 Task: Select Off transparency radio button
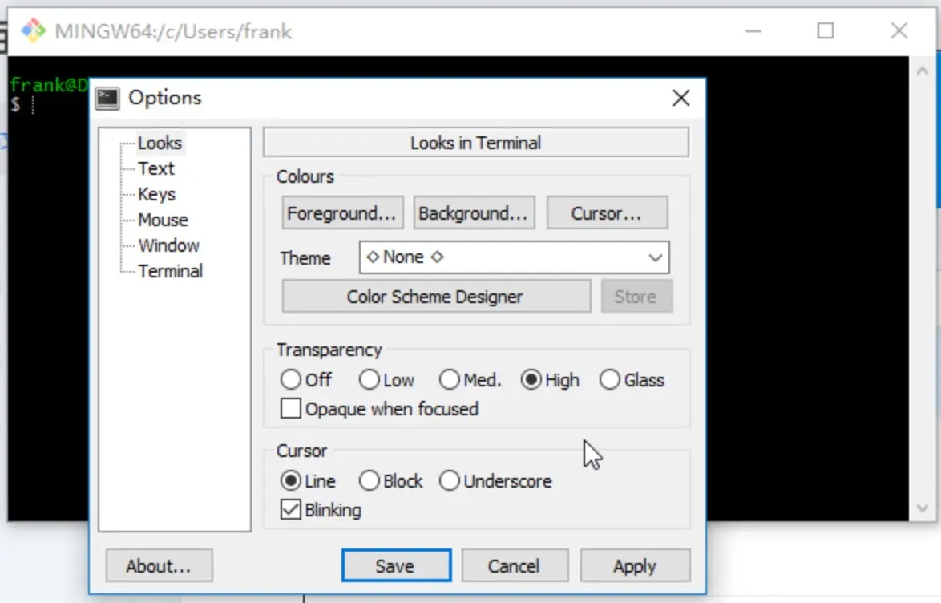click(x=290, y=380)
